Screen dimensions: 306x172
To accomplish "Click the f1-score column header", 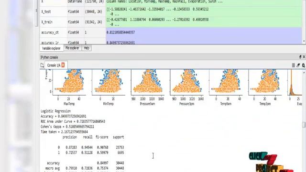I will click(x=102, y=137).
